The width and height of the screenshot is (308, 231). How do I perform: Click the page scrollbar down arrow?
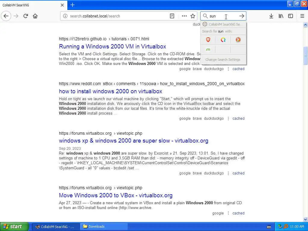(x=305, y=219)
